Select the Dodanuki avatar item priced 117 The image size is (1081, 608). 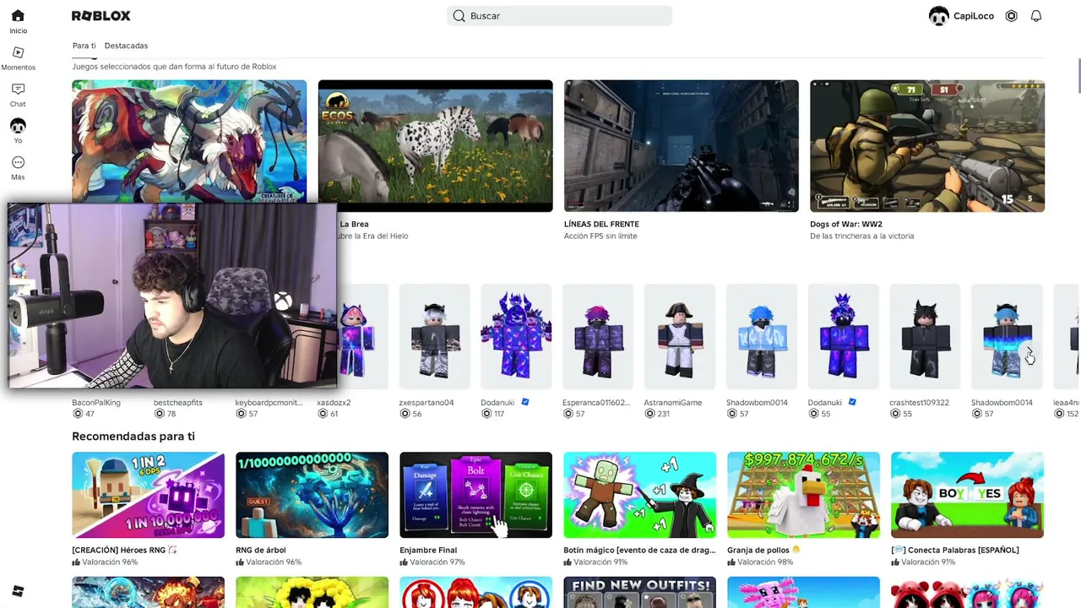coord(516,338)
